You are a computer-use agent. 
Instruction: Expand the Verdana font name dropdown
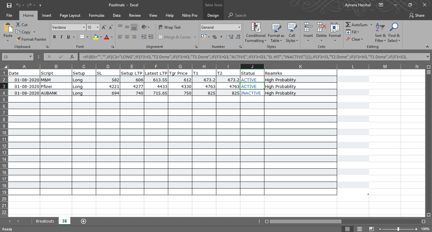coord(84,27)
